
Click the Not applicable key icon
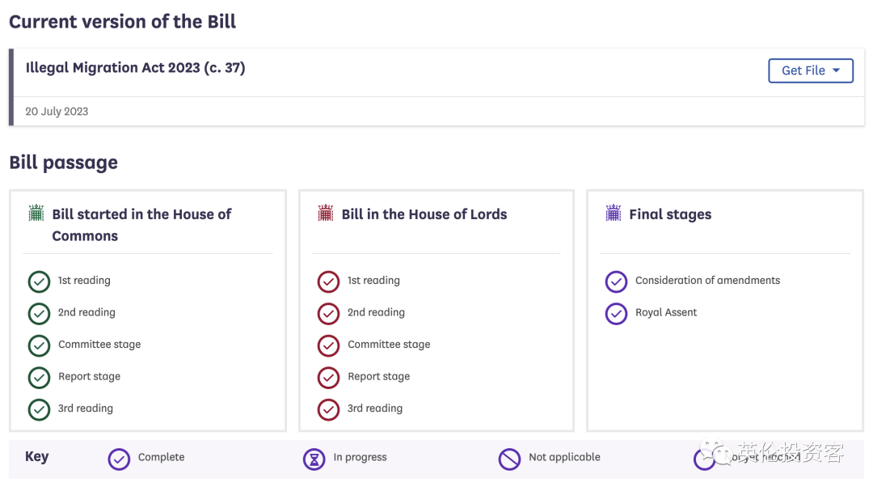pos(509,459)
